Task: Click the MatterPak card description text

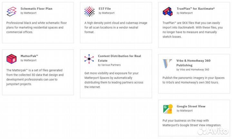Action: click(35, 77)
